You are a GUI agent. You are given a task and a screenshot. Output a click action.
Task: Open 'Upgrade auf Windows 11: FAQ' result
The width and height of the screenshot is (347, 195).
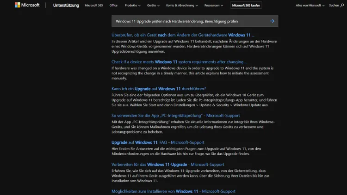click(x=158, y=142)
